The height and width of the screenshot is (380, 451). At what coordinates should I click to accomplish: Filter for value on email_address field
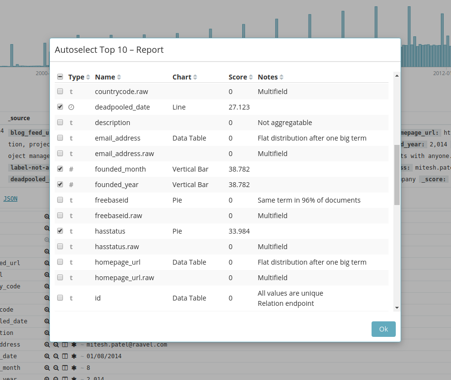click(x=47, y=344)
